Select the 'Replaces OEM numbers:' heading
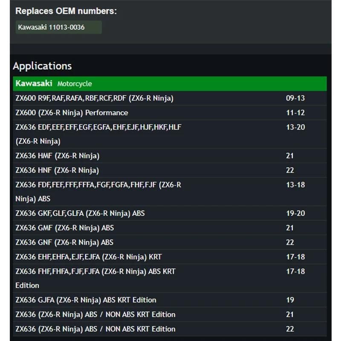The height and width of the screenshot is (341, 341). [x=66, y=11]
